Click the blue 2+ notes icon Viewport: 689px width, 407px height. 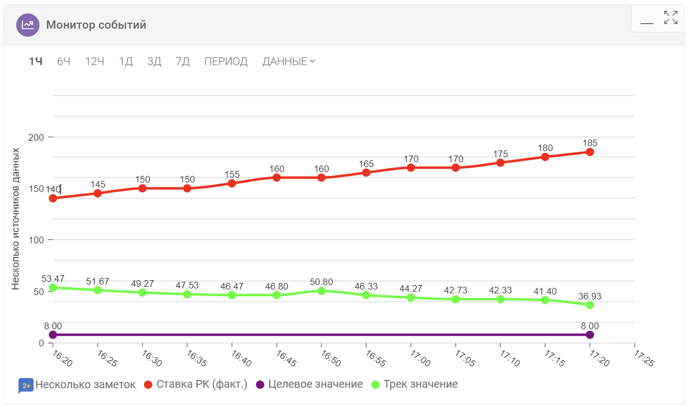[26, 385]
